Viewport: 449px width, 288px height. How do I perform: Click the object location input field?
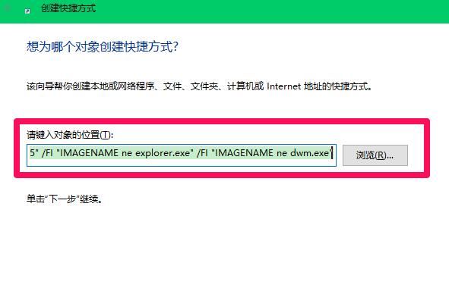point(182,155)
